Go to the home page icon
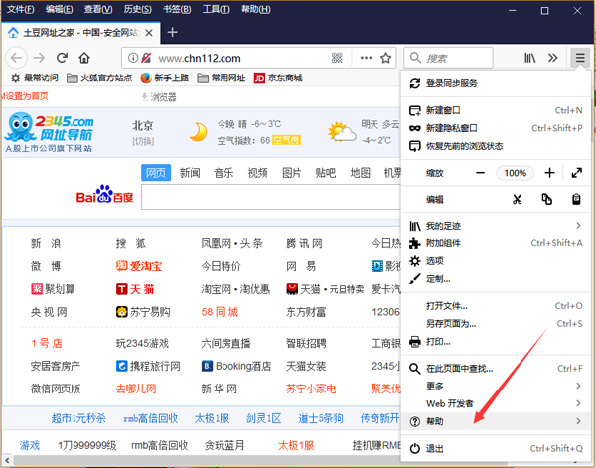The width and height of the screenshot is (596, 468). pyautogui.click(x=84, y=58)
